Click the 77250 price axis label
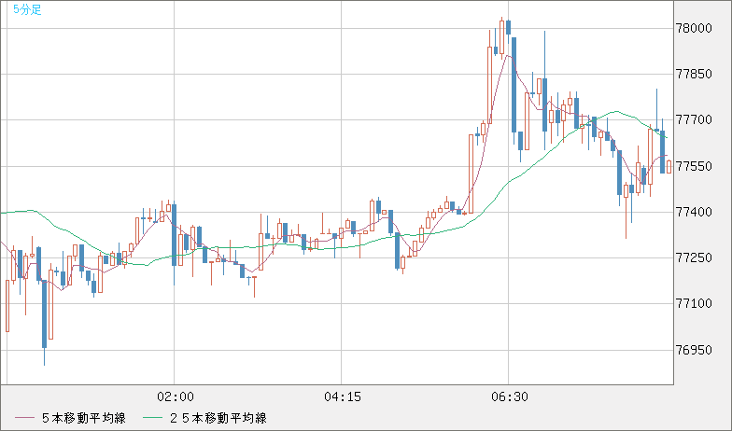The width and height of the screenshot is (732, 431). (695, 257)
